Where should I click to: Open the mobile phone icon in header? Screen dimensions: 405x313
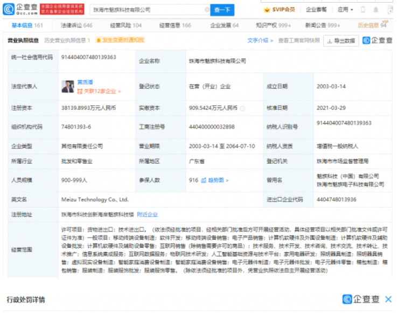tap(362, 10)
